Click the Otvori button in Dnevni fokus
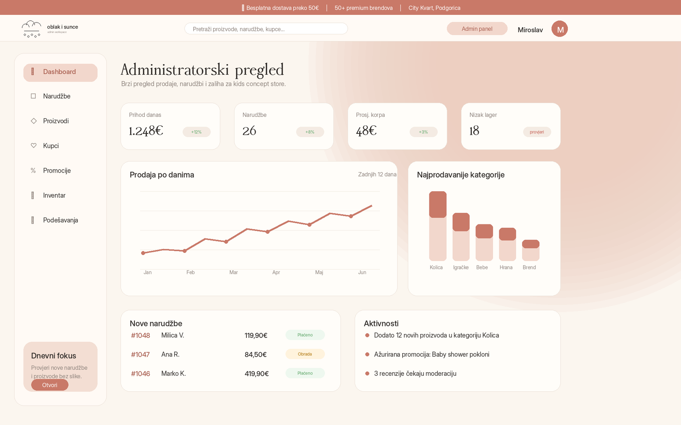The height and width of the screenshot is (425, 681). click(x=50, y=385)
